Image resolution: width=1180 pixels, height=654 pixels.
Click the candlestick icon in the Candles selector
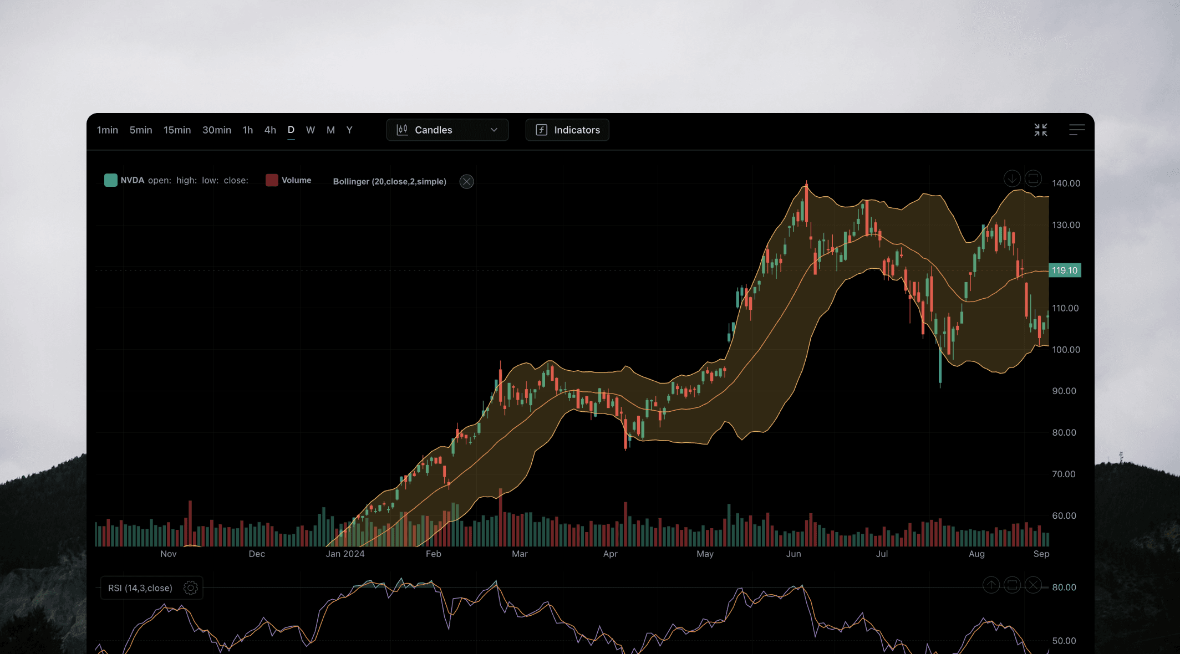402,130
